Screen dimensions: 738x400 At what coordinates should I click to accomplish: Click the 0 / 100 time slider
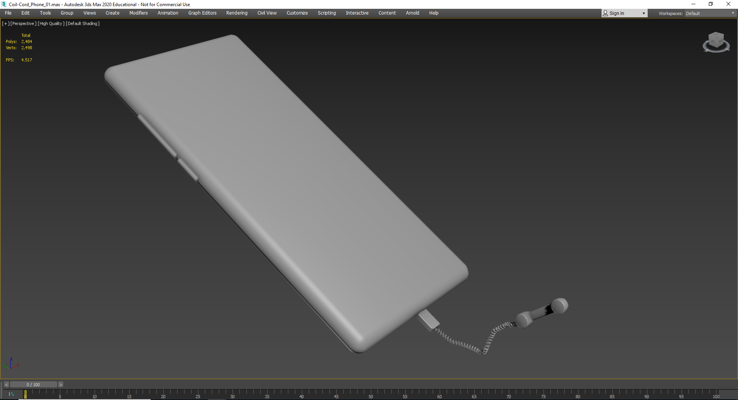point(33,384)
